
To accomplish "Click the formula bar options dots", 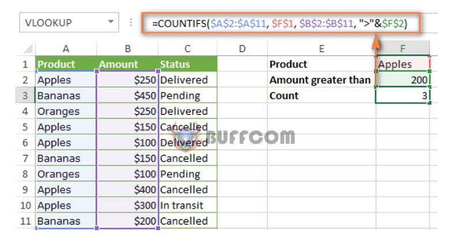I will point(131,22).
